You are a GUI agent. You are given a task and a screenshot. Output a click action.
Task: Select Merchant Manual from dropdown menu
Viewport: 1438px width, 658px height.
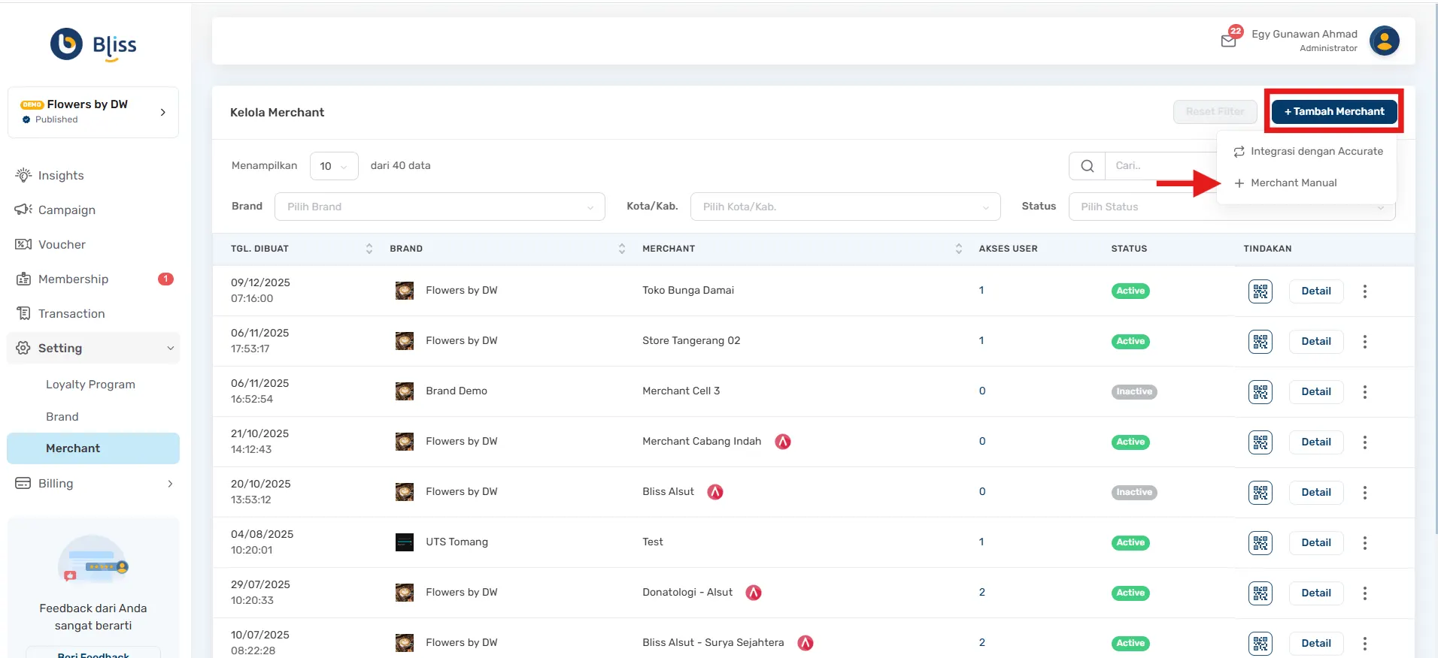(x=1293, y=183)
